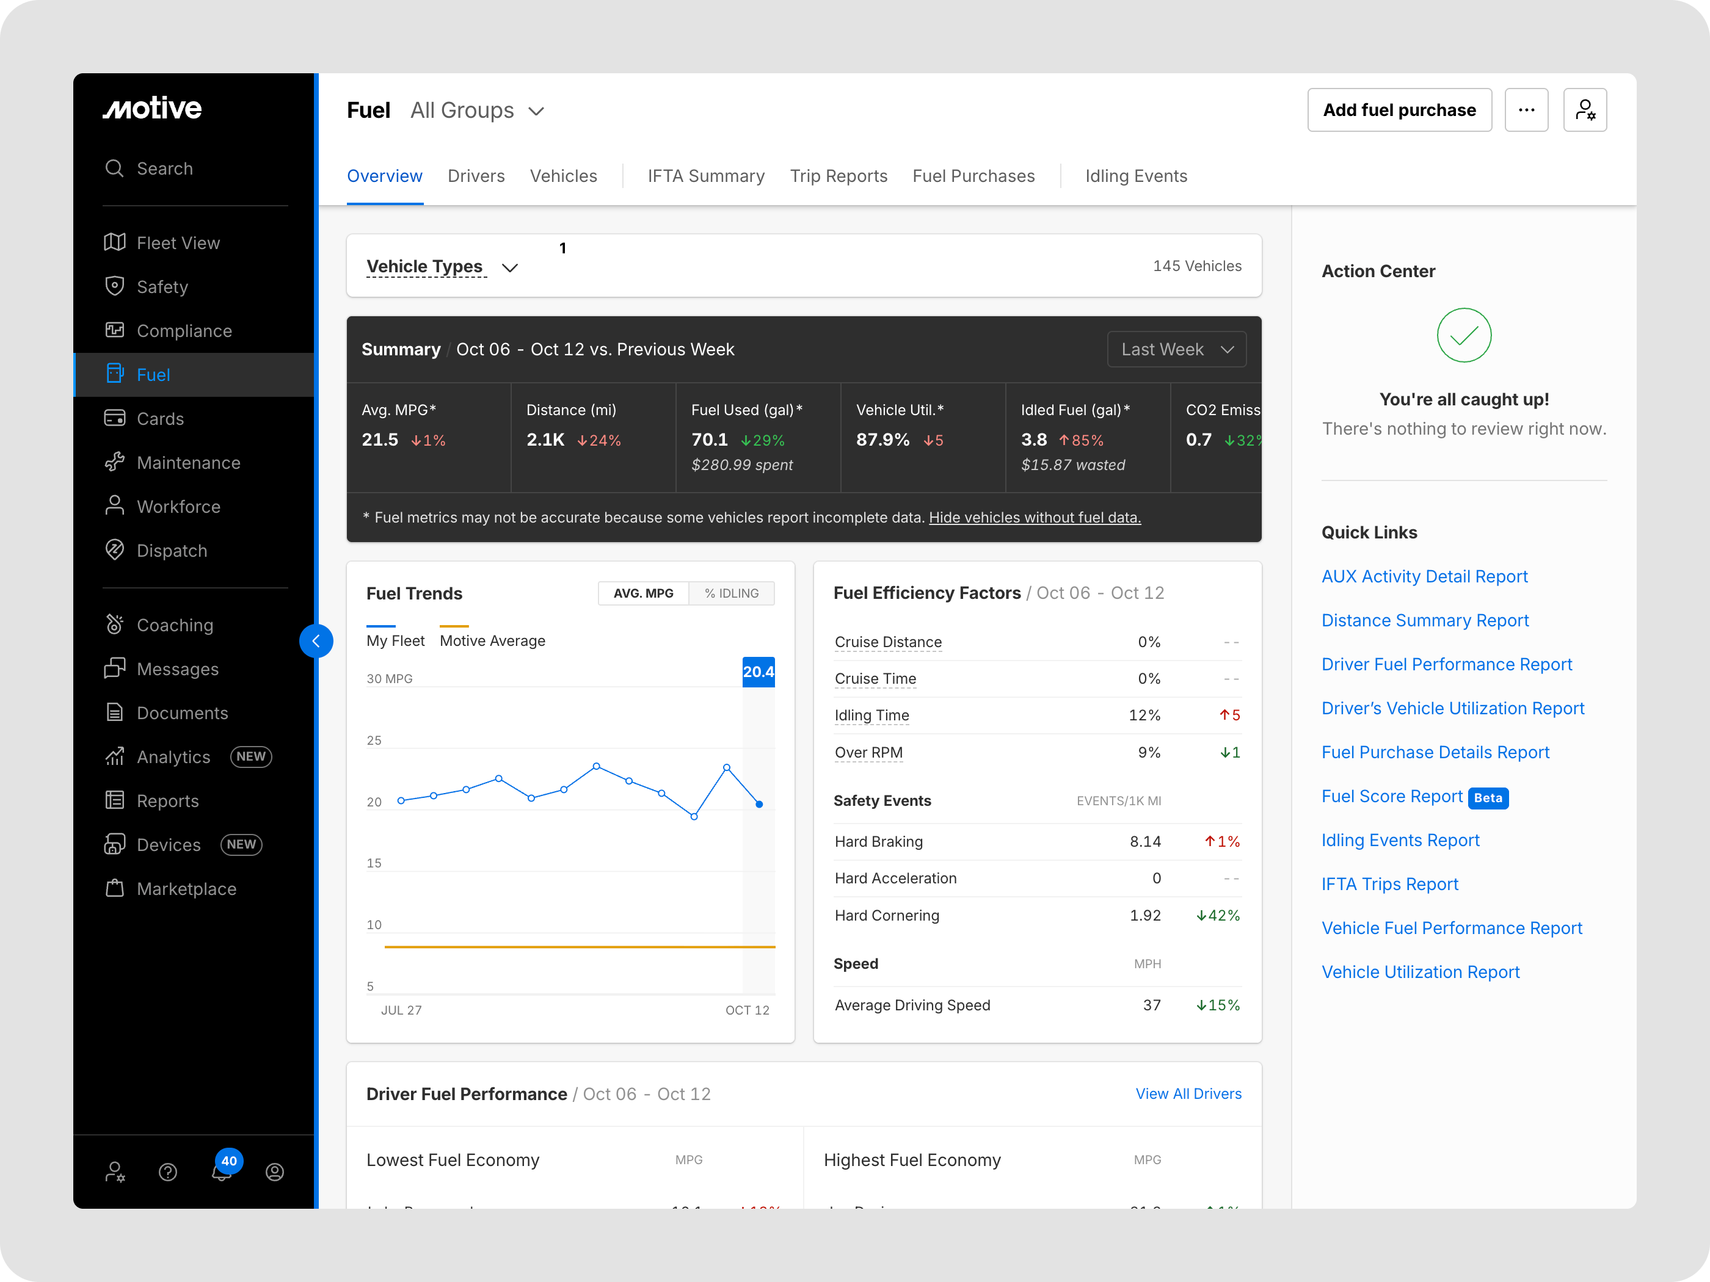The width and height of the screenshot is (1710, 1282).
Task: Click Add fuel purchase button
Action: pos(1399,110)
